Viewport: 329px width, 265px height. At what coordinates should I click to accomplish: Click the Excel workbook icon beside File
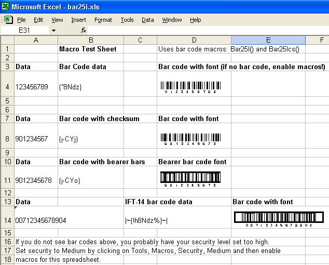[8, 20]
